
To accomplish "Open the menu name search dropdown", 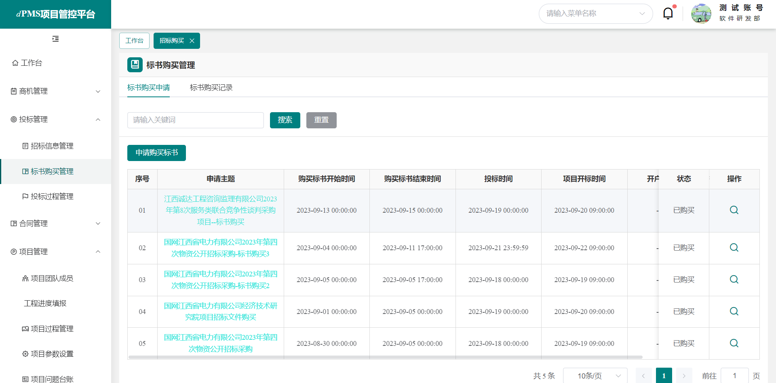I will [x=596, y=14].
